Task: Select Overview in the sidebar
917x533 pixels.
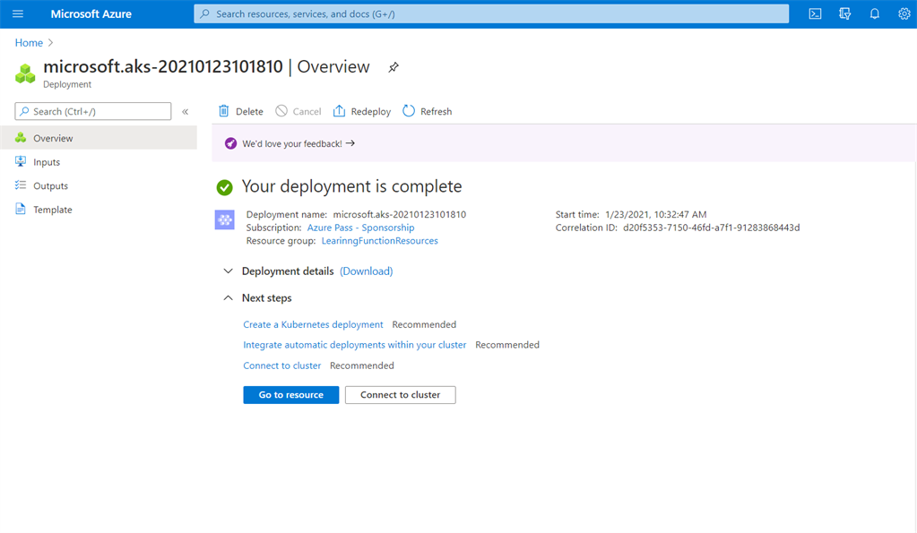Action: pyautogui.click(x=99, y=138)
